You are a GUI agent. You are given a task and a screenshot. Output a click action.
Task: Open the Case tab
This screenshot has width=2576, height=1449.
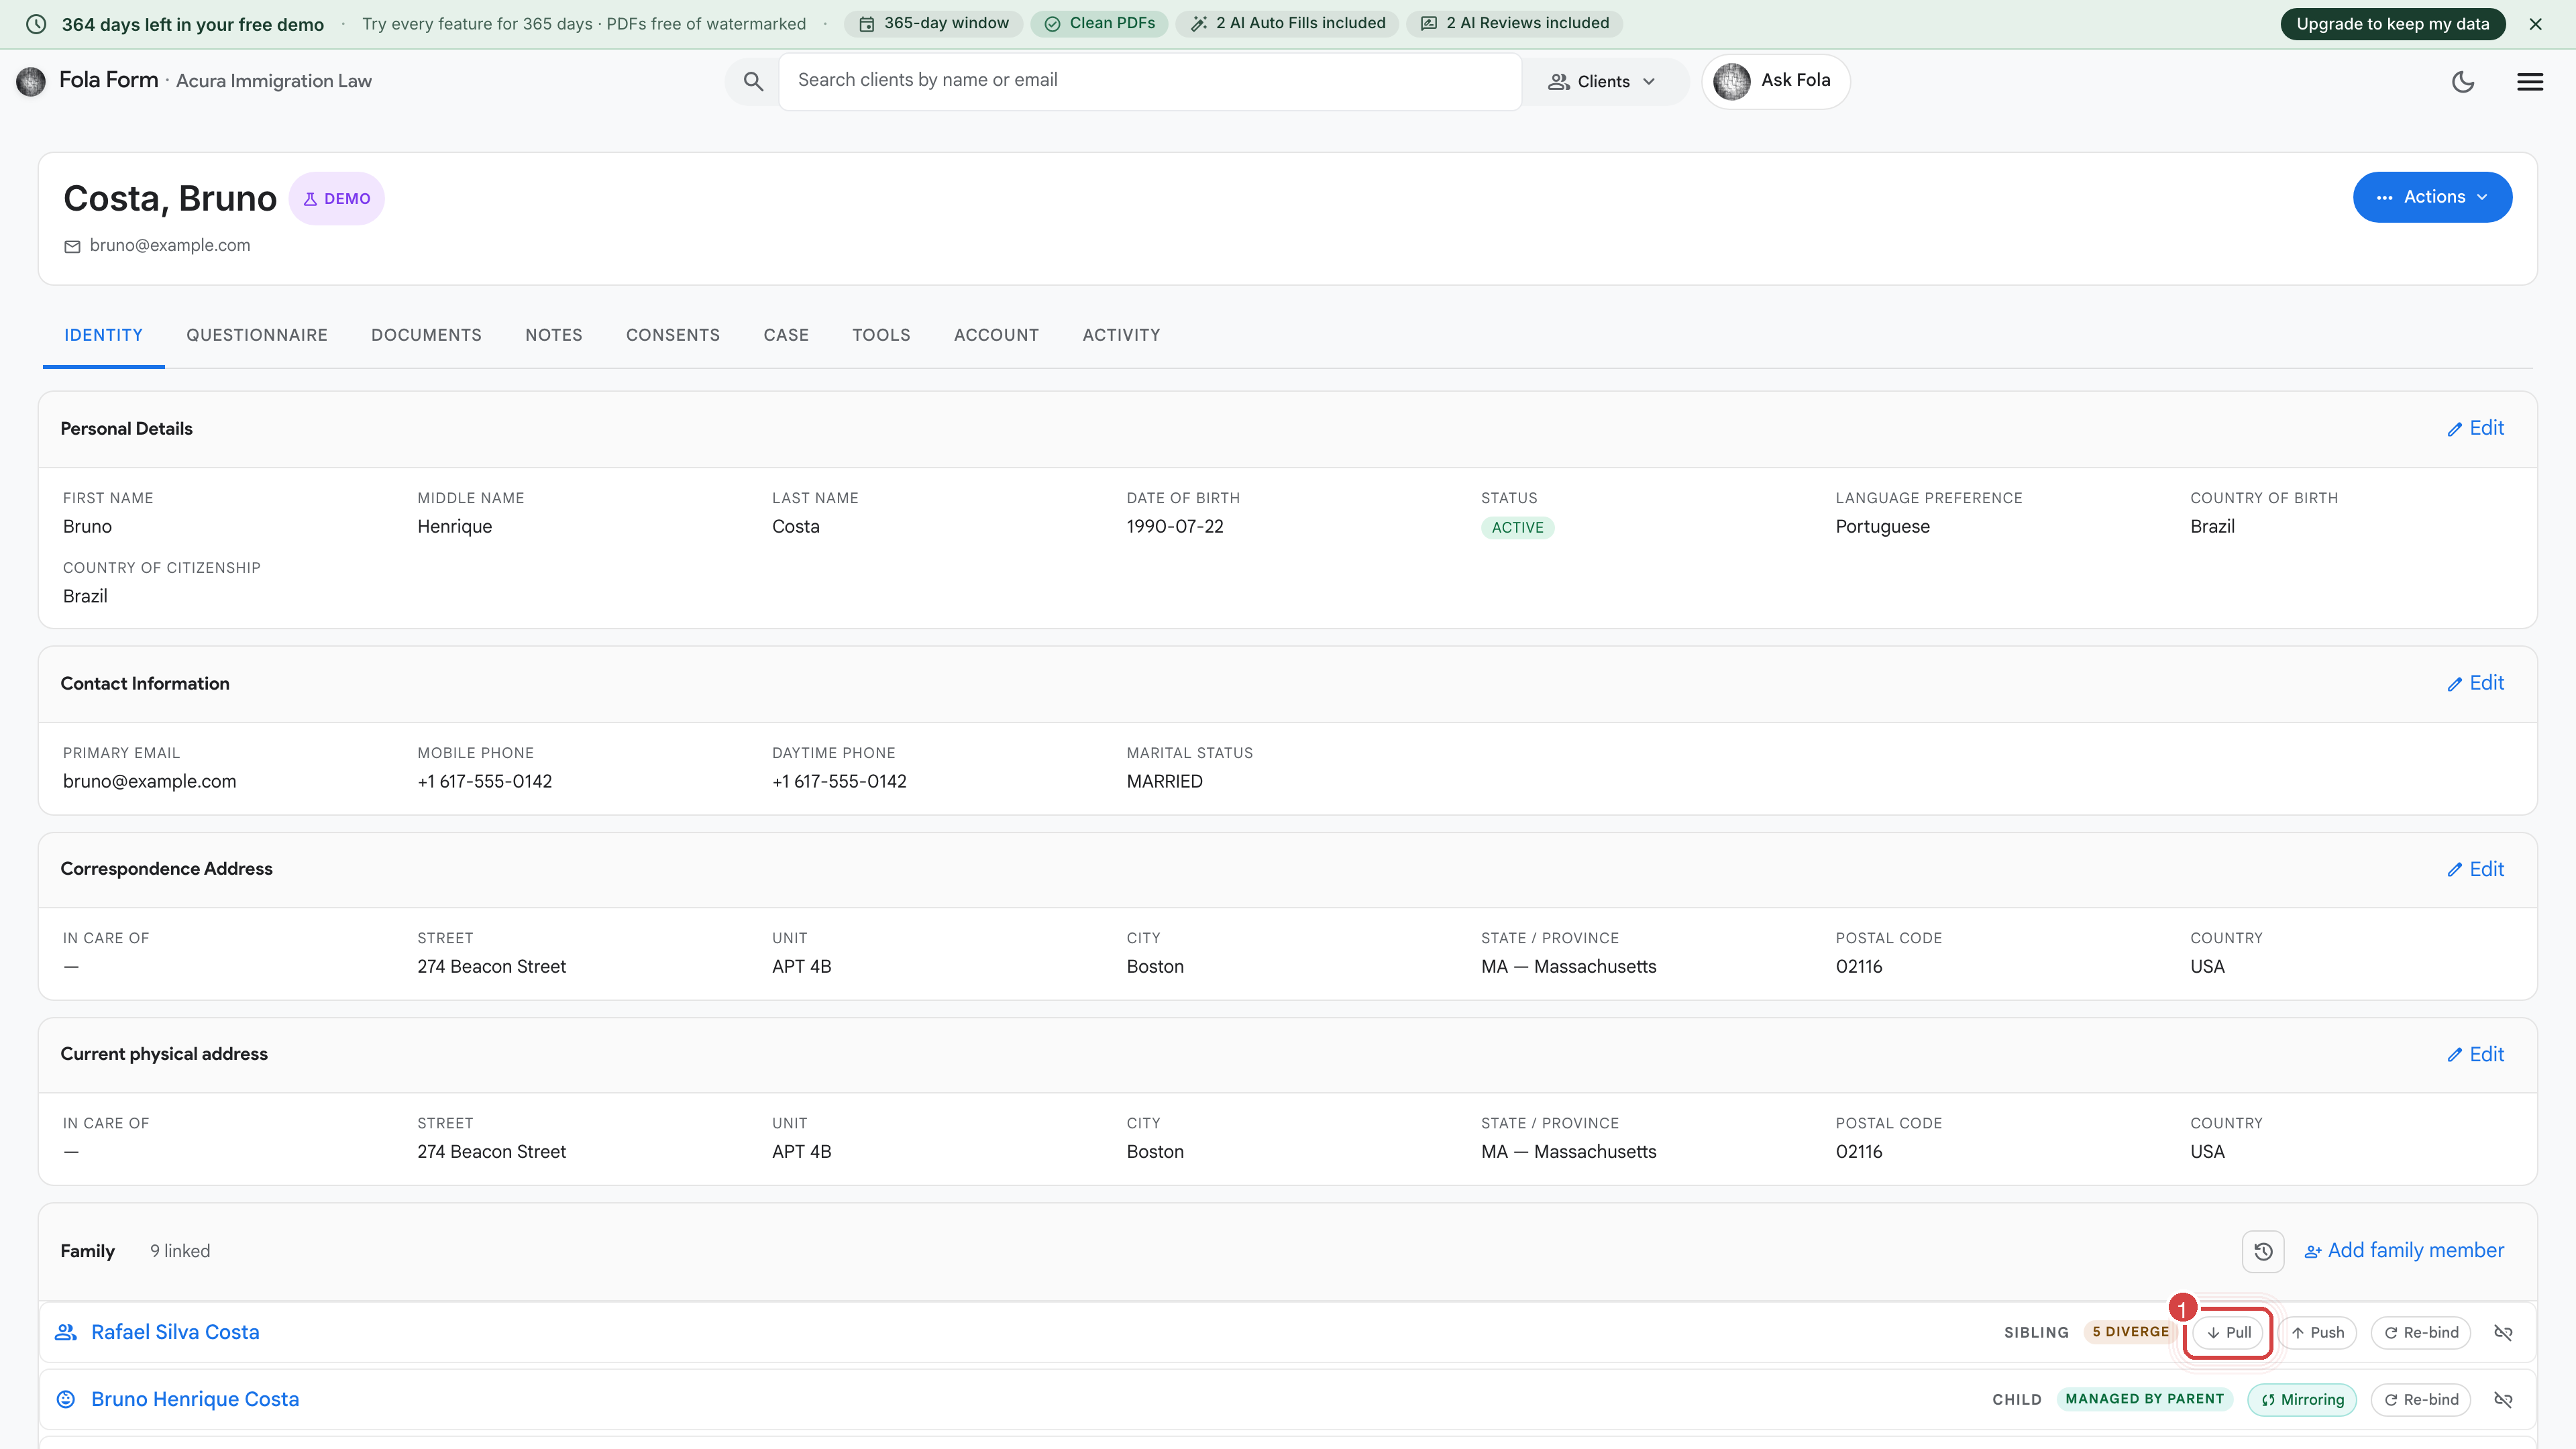[x=786, y=335]
